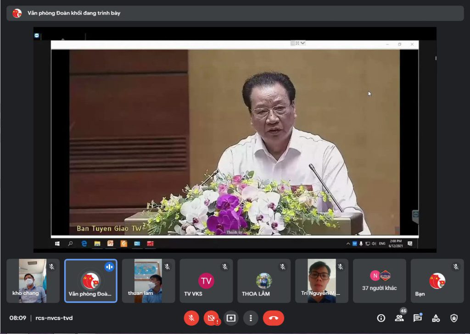The height and width of the screenshot is (334, 470).
Task: Open the chat panel
Action: (417, 318)
